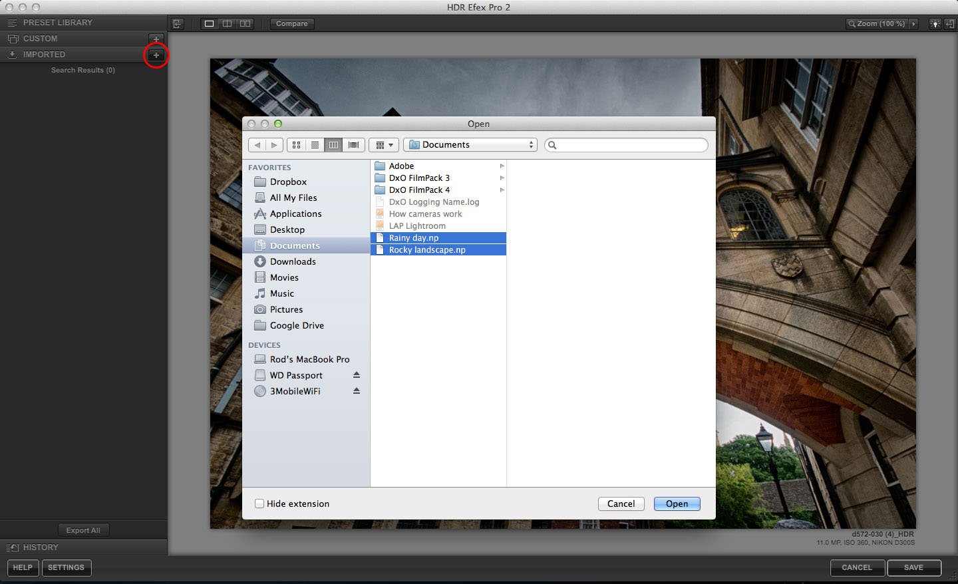Expand the History panel
The width and height of the screenshot is (958, 584).
click(x=84, y=547)
